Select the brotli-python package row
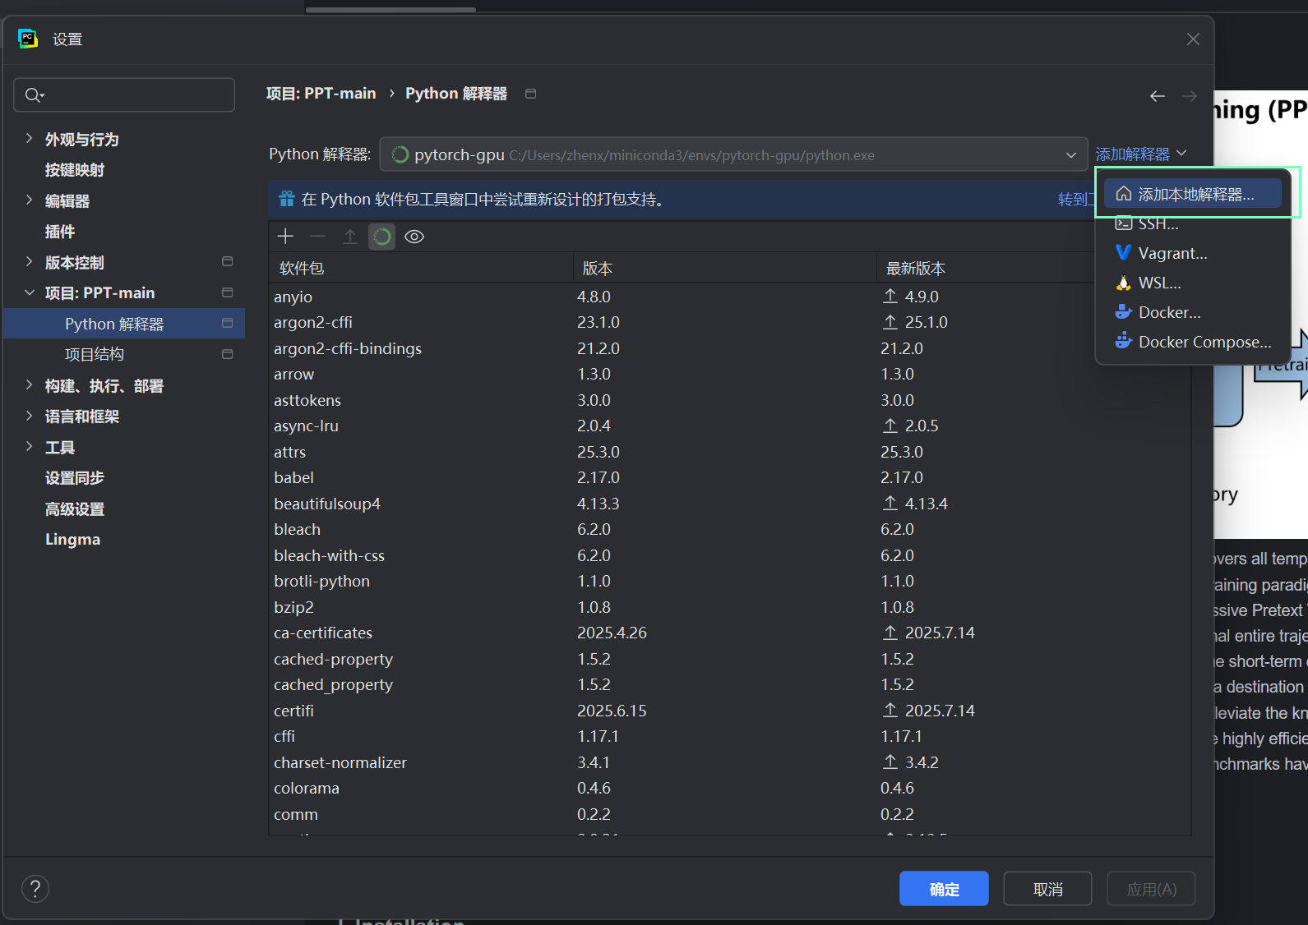The image size is (1308, 925). [729, 581]
